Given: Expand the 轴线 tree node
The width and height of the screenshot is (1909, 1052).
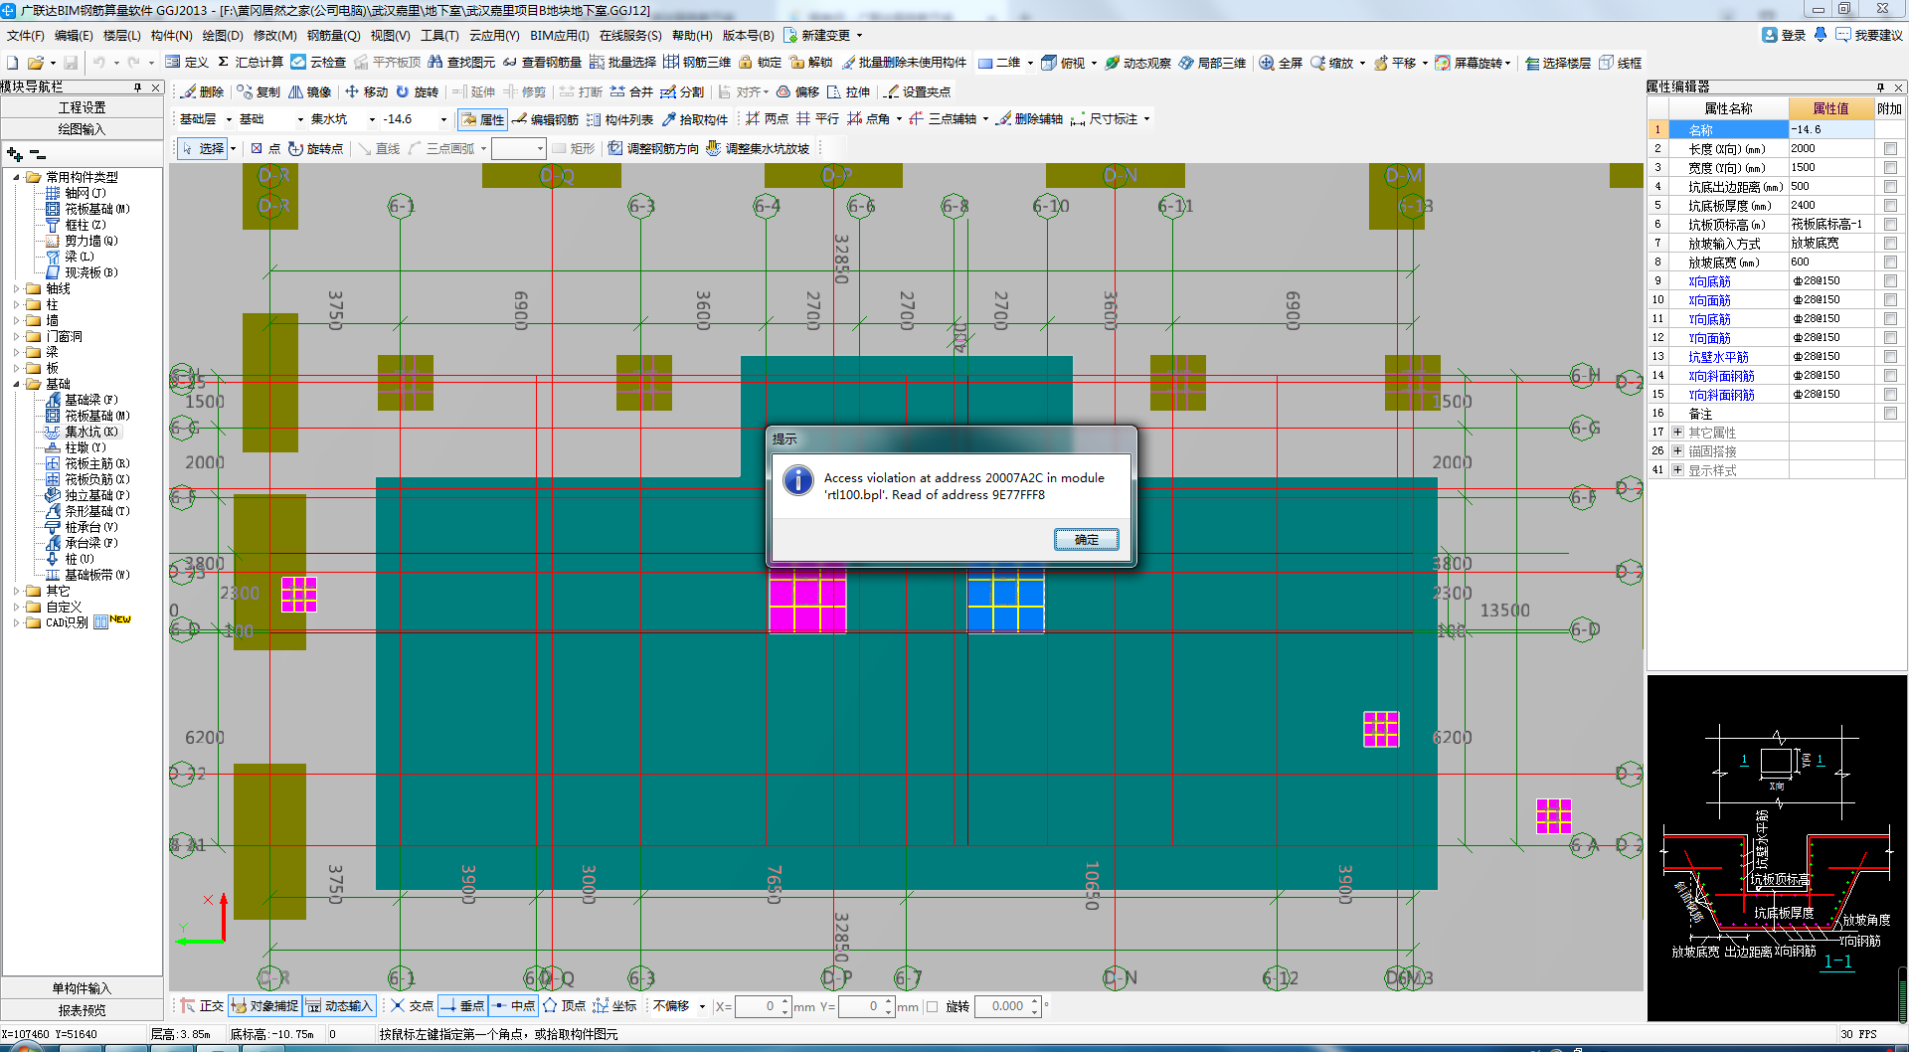Looking at the screenshot, I should click(16, 288).
